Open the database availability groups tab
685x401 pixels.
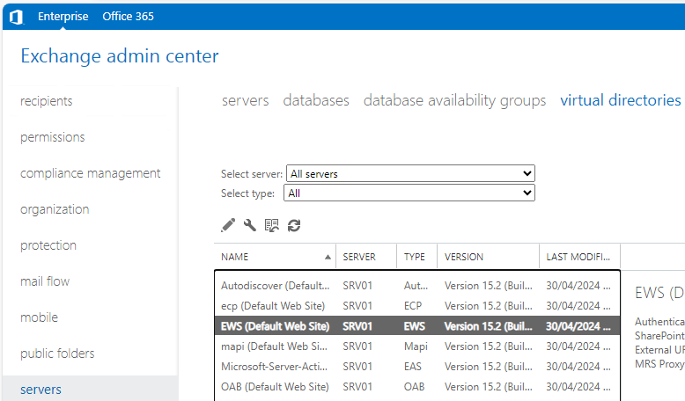tap(454, 100)
